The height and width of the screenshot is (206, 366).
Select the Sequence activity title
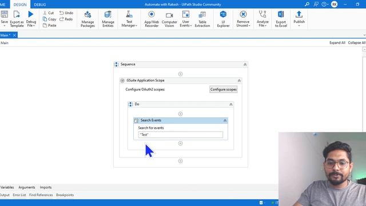pos(128,64)
